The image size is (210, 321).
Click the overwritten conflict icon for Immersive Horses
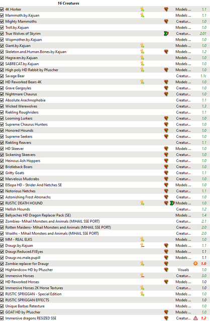(142, 276)
